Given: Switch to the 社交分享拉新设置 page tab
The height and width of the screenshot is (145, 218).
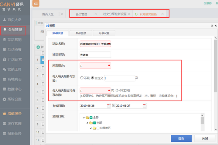Looking at the screenshot, I should (115, 14).
